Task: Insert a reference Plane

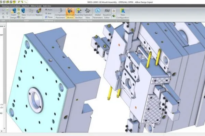Action: (49, 17)
